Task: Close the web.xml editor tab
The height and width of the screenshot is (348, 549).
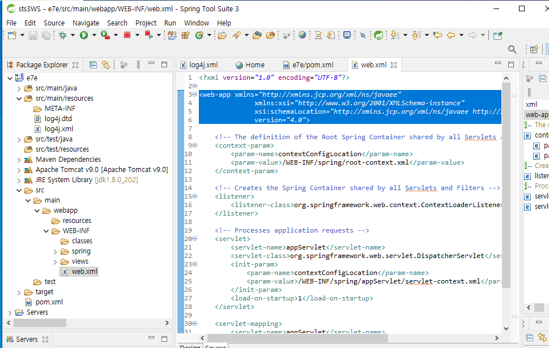Action: pyautogui.click(x=394, y=65)
